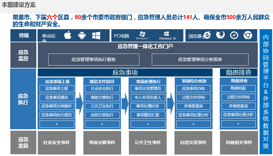Click the Firefox browser icon
Image resolution: width=273 pixels, height=156 pixels.
point(220,35)
